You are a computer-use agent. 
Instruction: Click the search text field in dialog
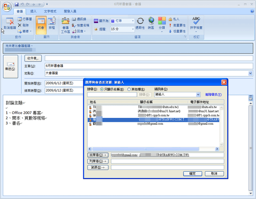pos(112,94)
